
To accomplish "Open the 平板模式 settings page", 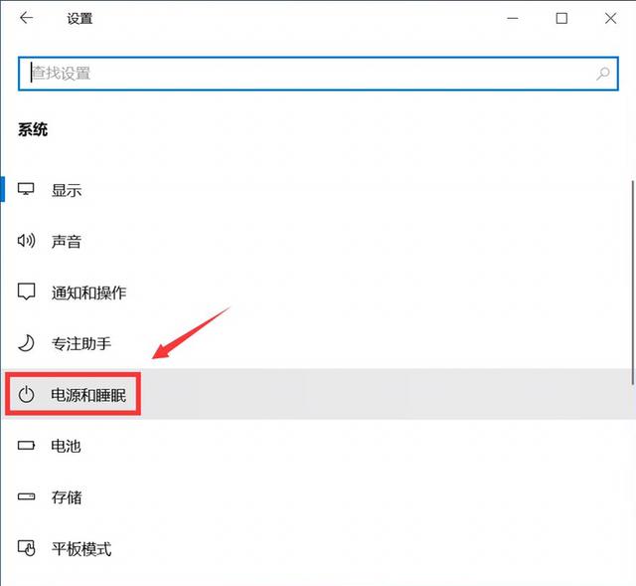I will tap(318, 548).
